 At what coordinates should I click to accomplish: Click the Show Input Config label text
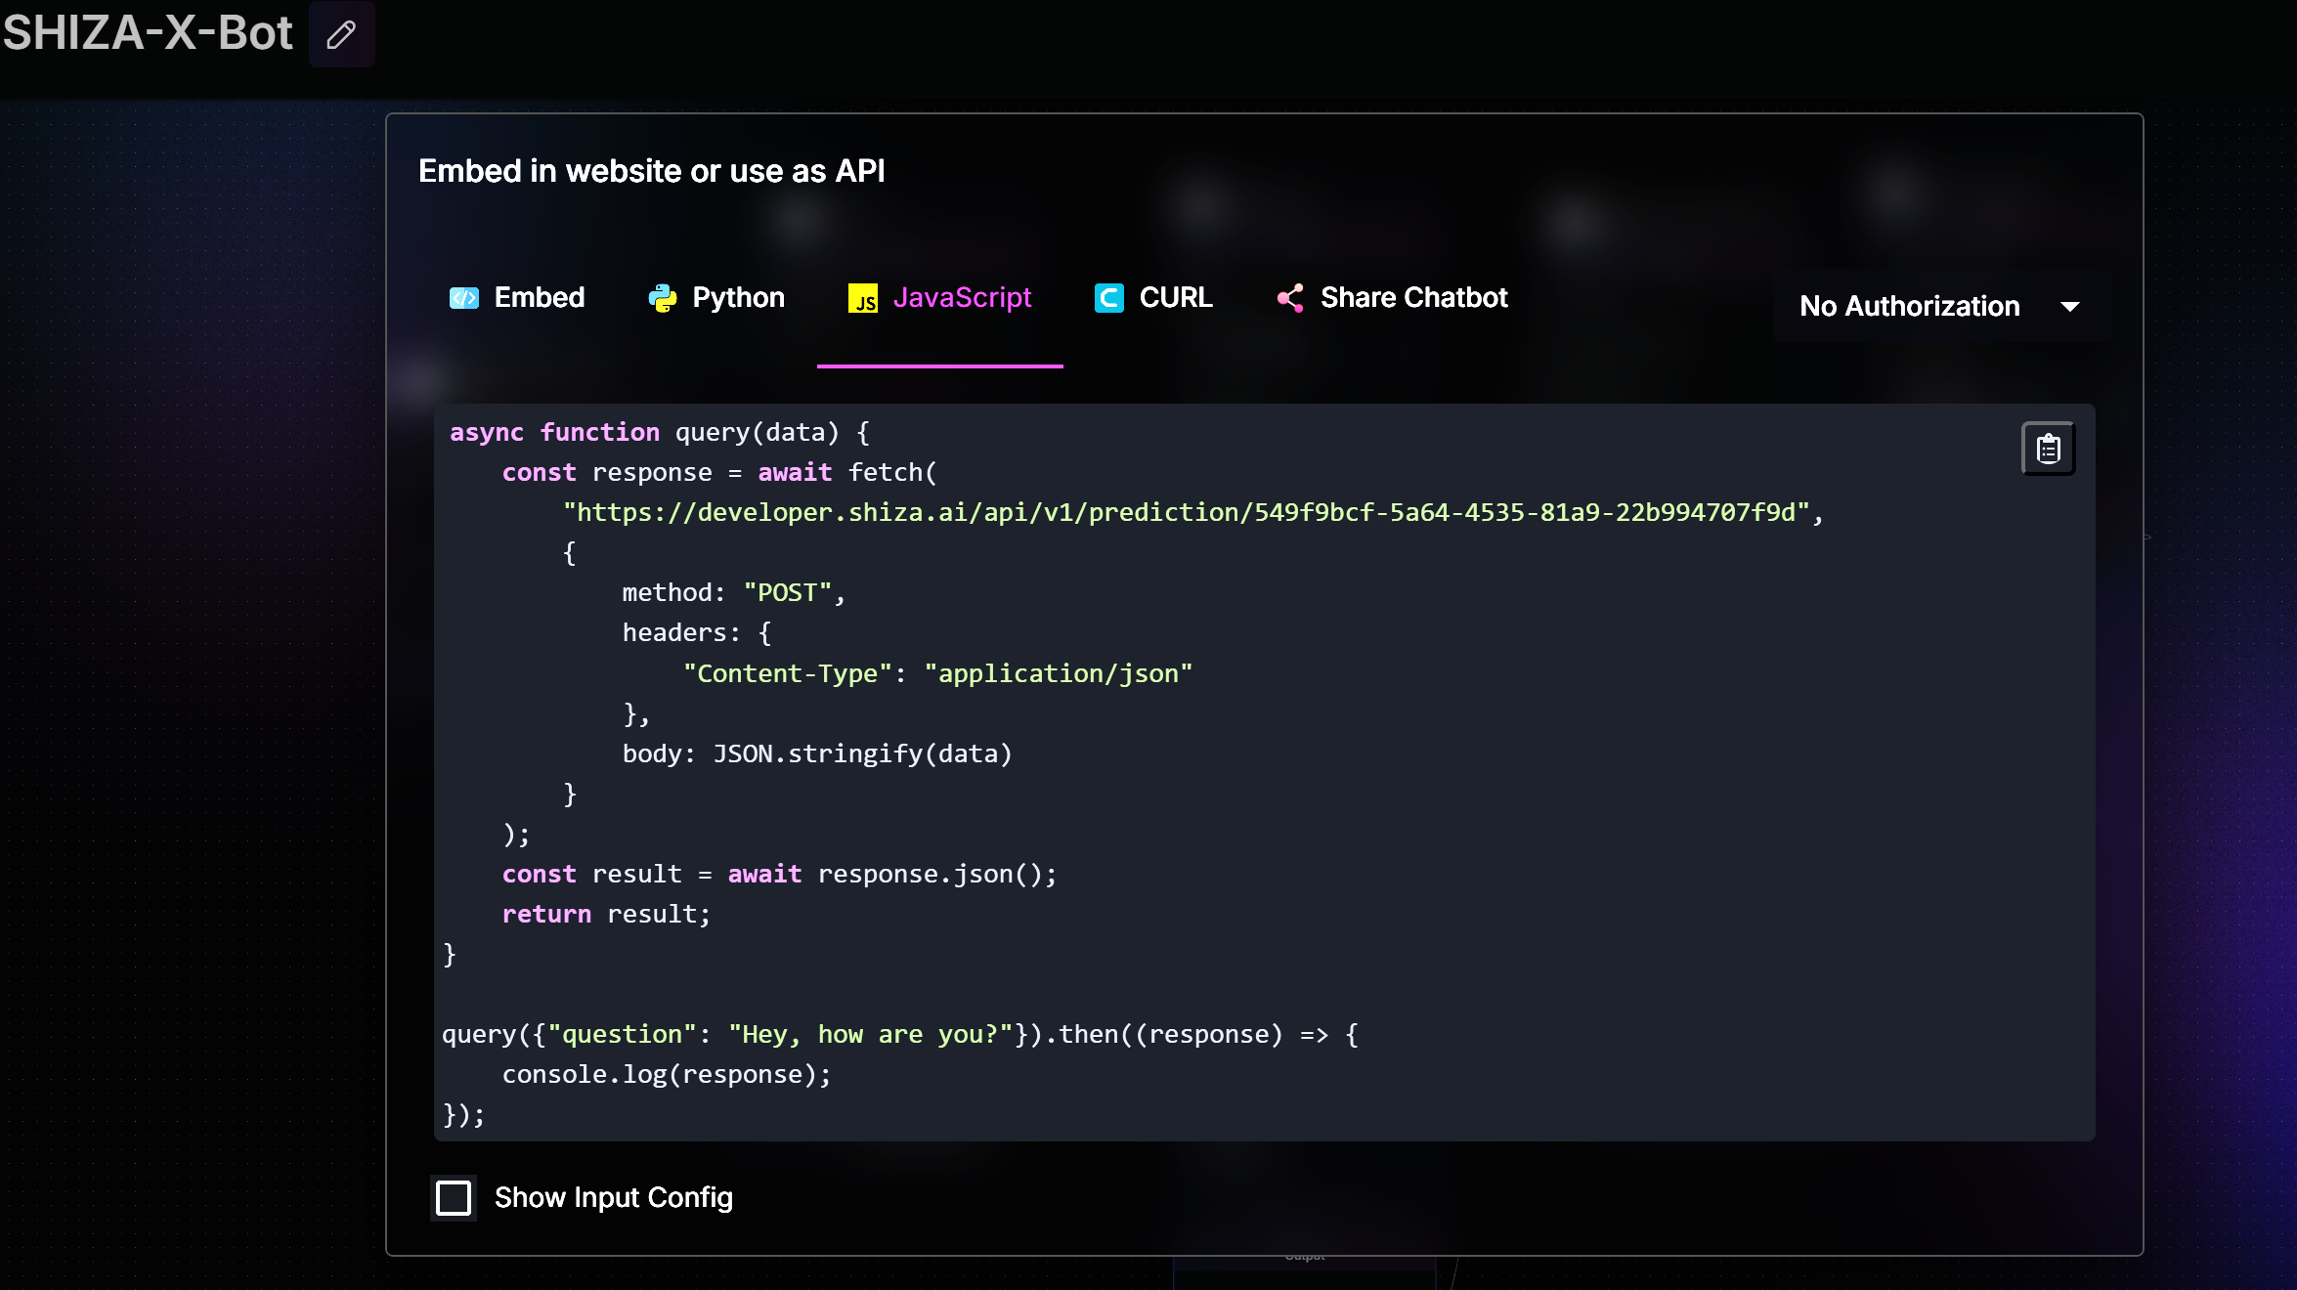click(613, 1197)
